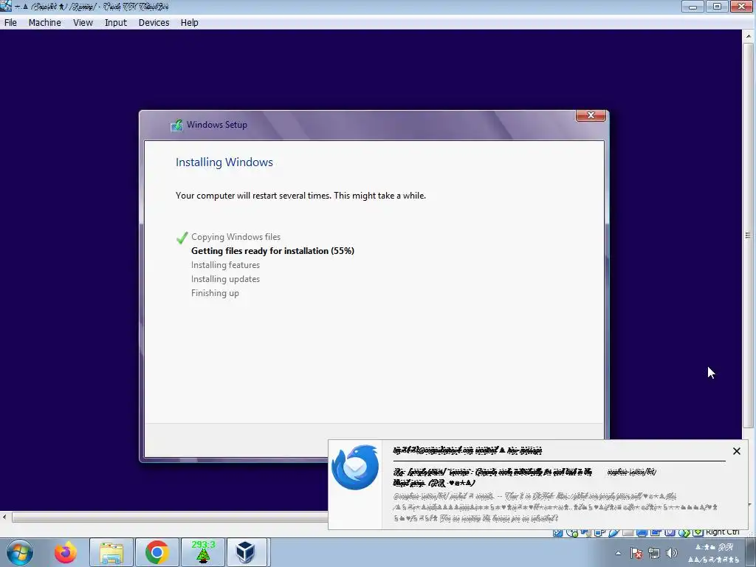Click 'Getting files ready for installation (55%)'

tap(272, 251)
